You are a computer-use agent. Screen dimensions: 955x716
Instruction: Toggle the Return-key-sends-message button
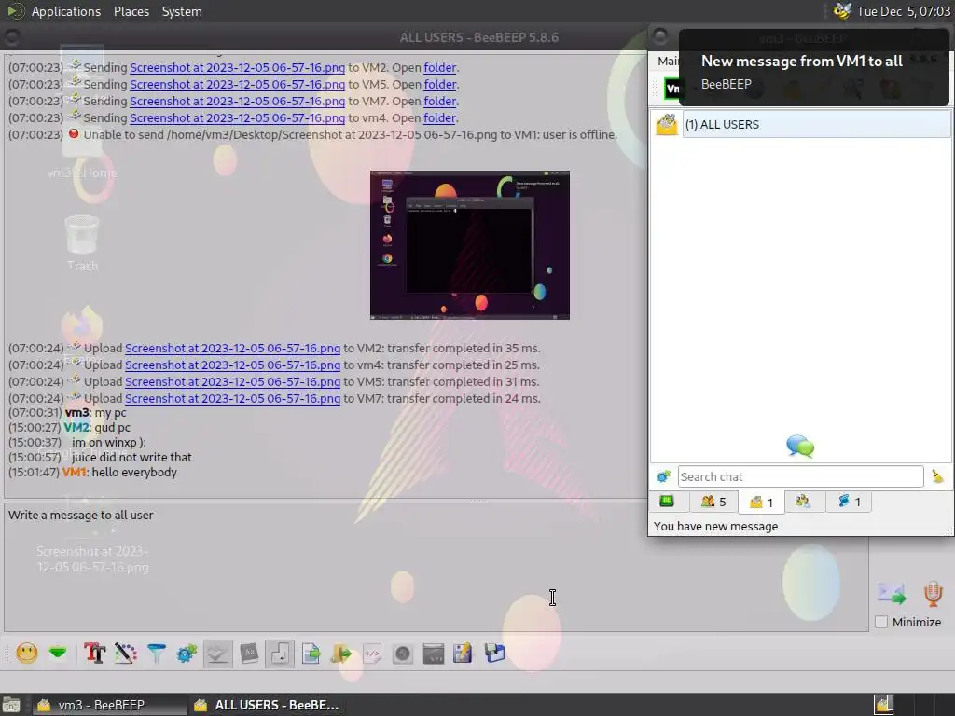(280, 654)
